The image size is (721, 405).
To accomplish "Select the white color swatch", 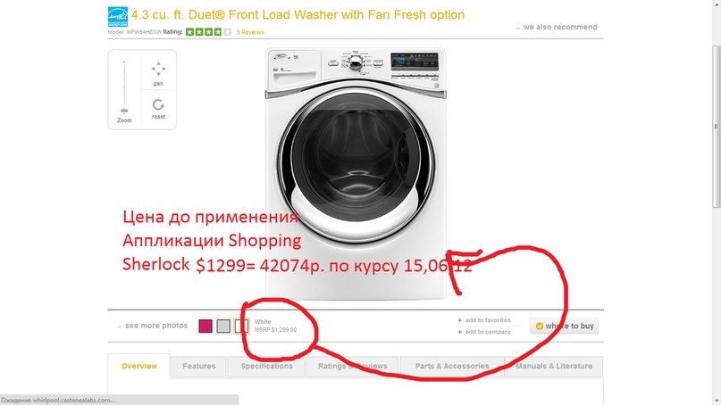I will (x=241, y=326).
